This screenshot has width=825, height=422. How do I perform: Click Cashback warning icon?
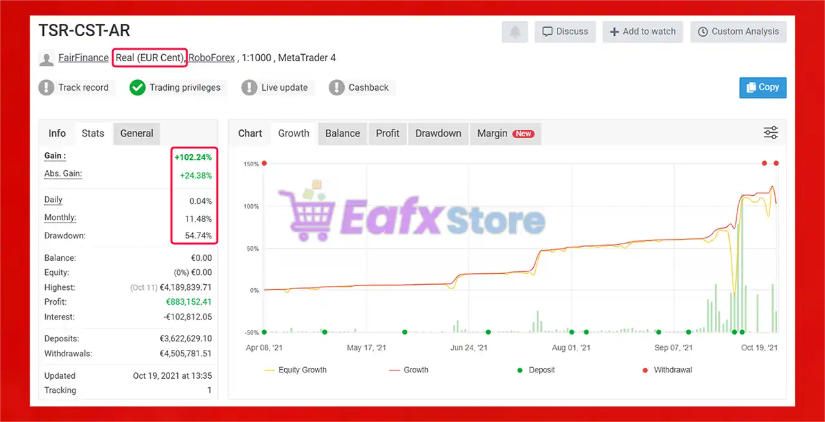336,88
